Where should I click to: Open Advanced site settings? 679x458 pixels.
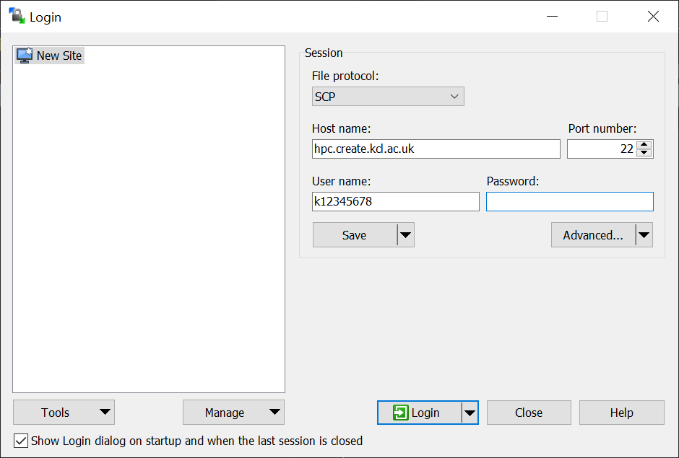(593, 235)
